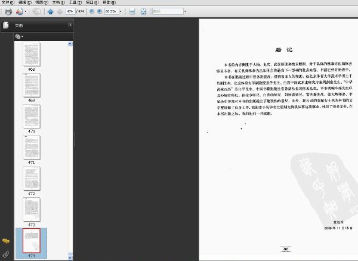Open the 帮助 (Help) menu
Image resolution: width=358 pixels, height=261 pixels.
point(109,2)
